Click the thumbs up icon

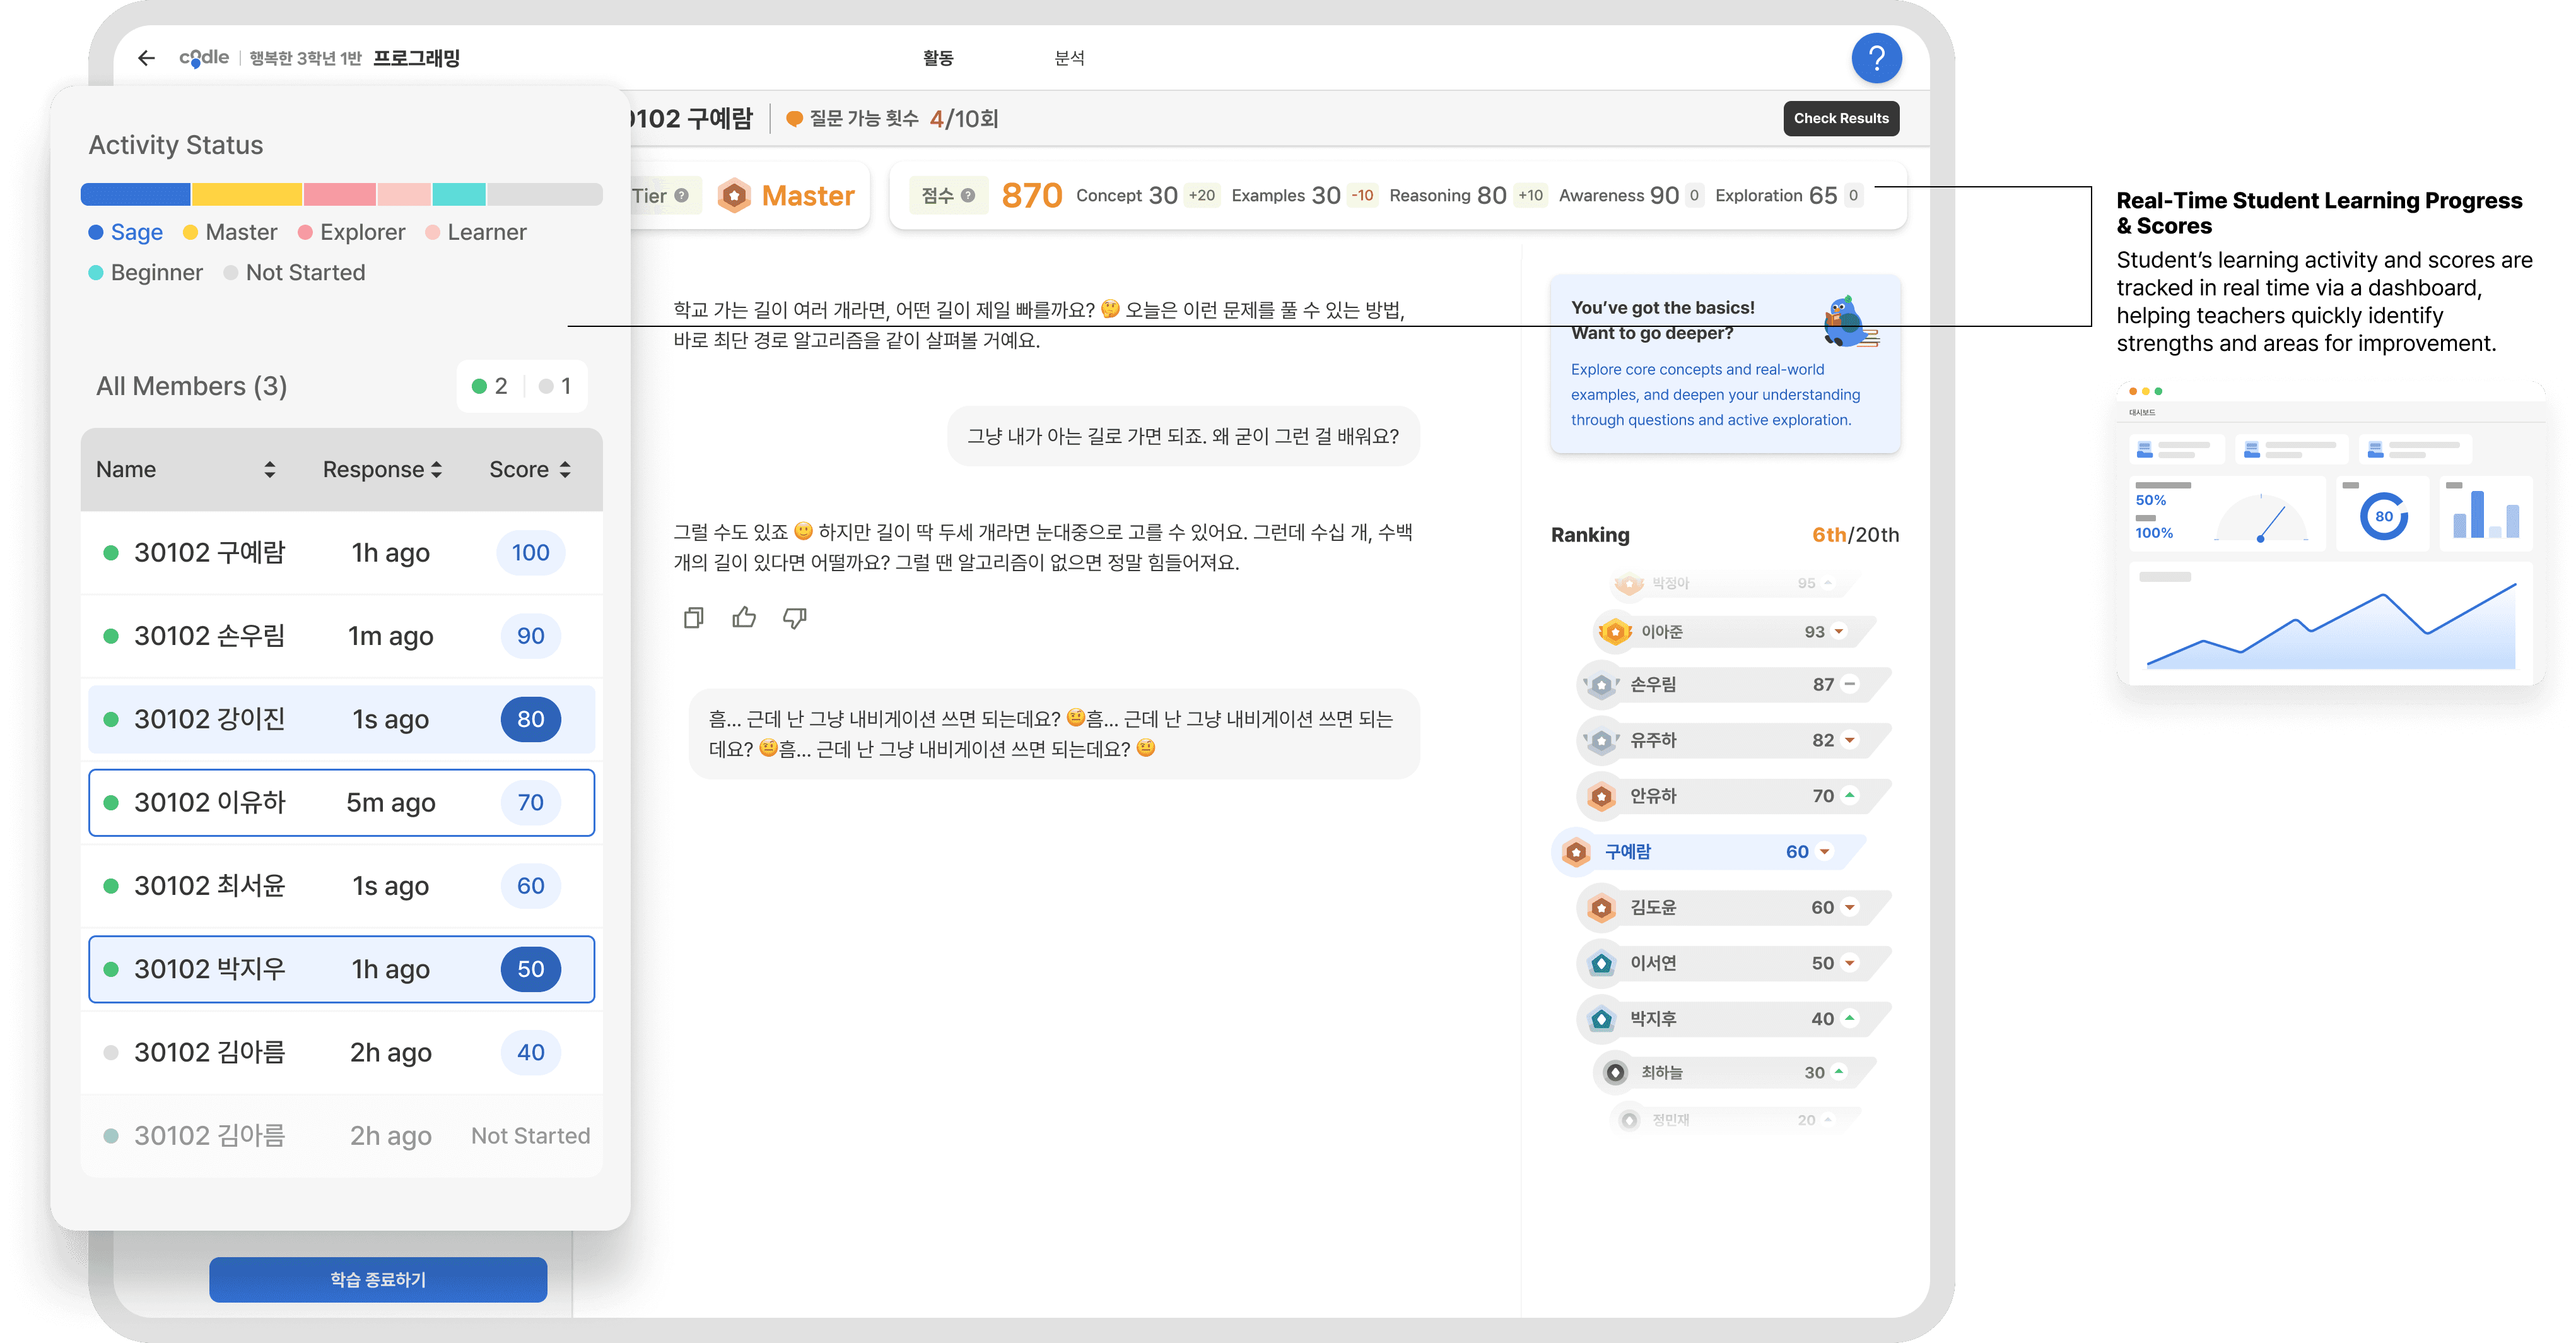pyautogui.click(x=744, y=617)
